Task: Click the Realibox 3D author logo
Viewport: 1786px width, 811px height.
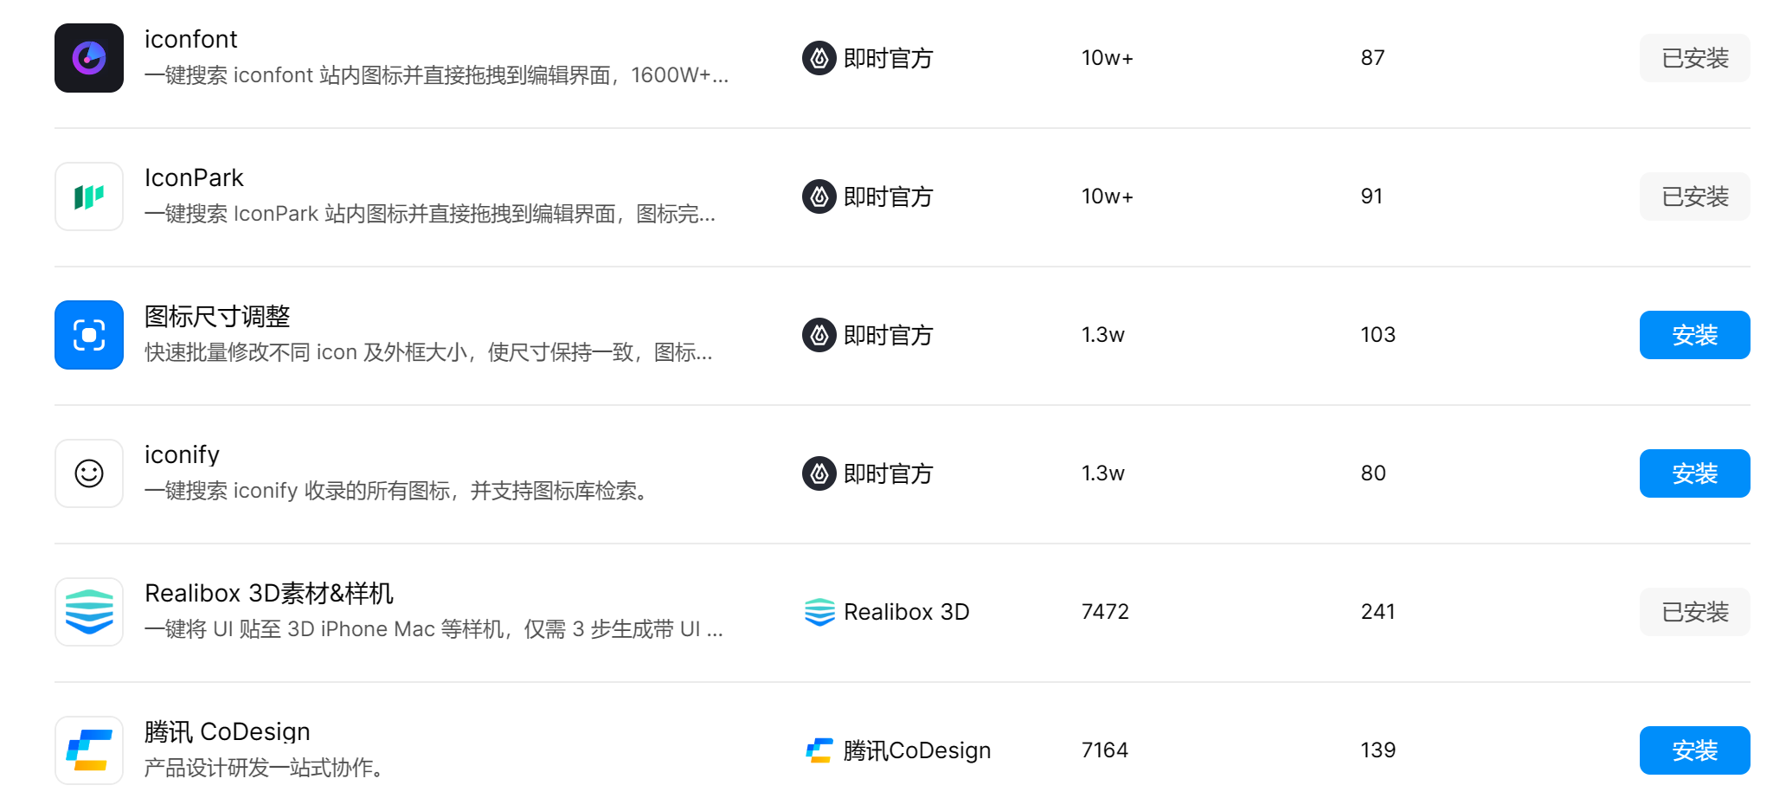Action: coord(819,612)
